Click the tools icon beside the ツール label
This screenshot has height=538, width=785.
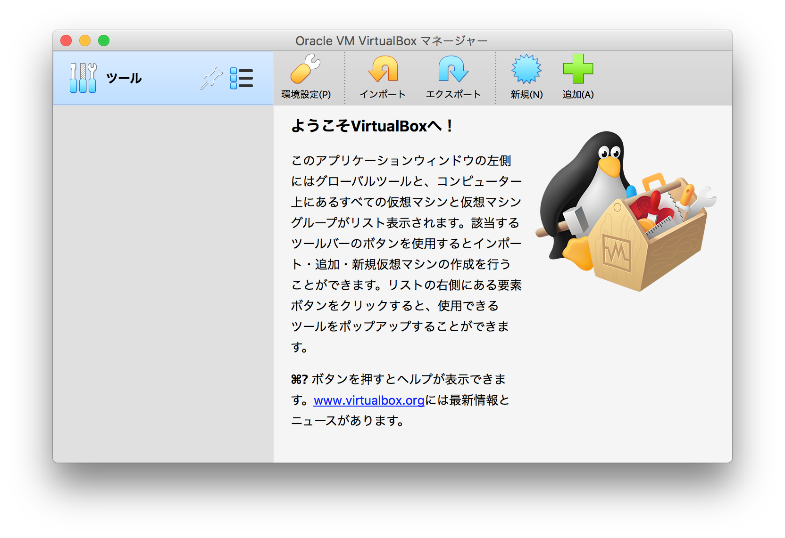(x=83, y=77)
